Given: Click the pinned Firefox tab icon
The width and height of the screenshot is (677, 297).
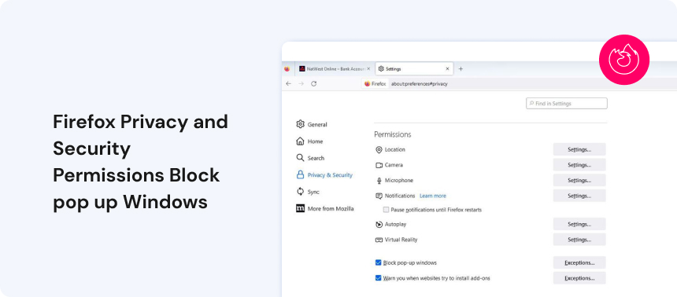Looking at the screenshot, I should (x=287, y=68).
